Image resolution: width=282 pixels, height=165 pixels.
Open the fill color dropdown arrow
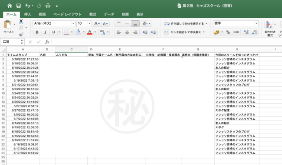(x=84, y=32)
